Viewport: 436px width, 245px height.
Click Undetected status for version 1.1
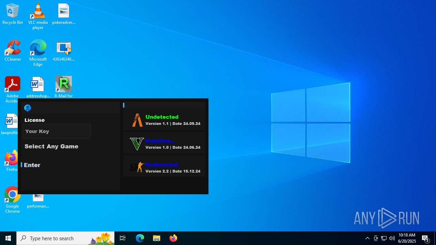click(162, 117)
